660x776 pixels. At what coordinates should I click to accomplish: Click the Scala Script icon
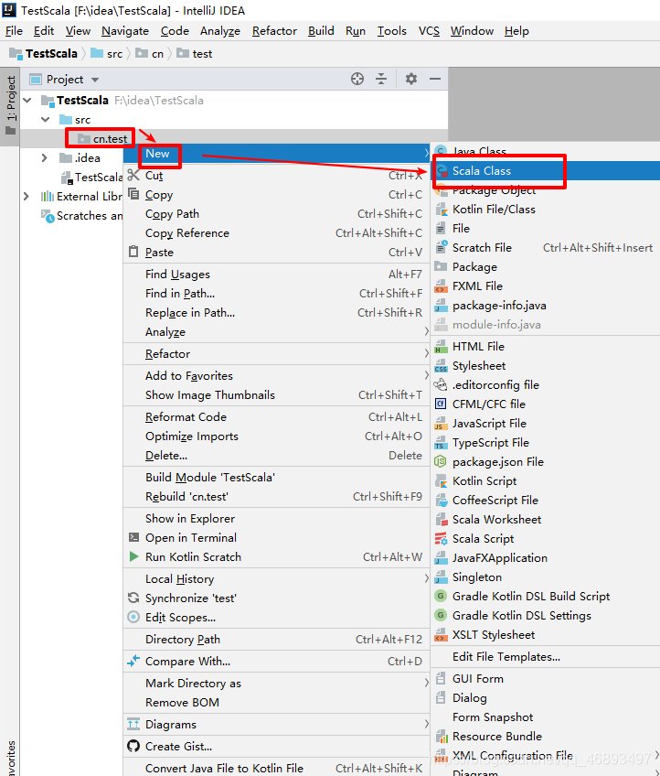click(x=441, y=538)
